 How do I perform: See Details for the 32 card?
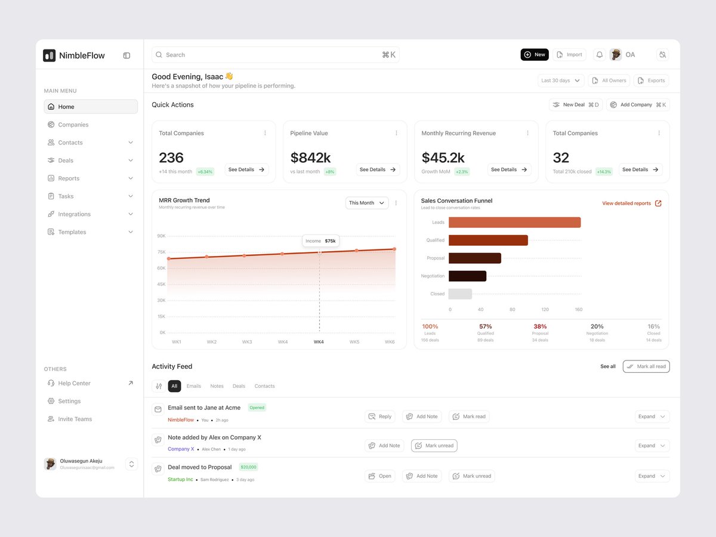641,169
